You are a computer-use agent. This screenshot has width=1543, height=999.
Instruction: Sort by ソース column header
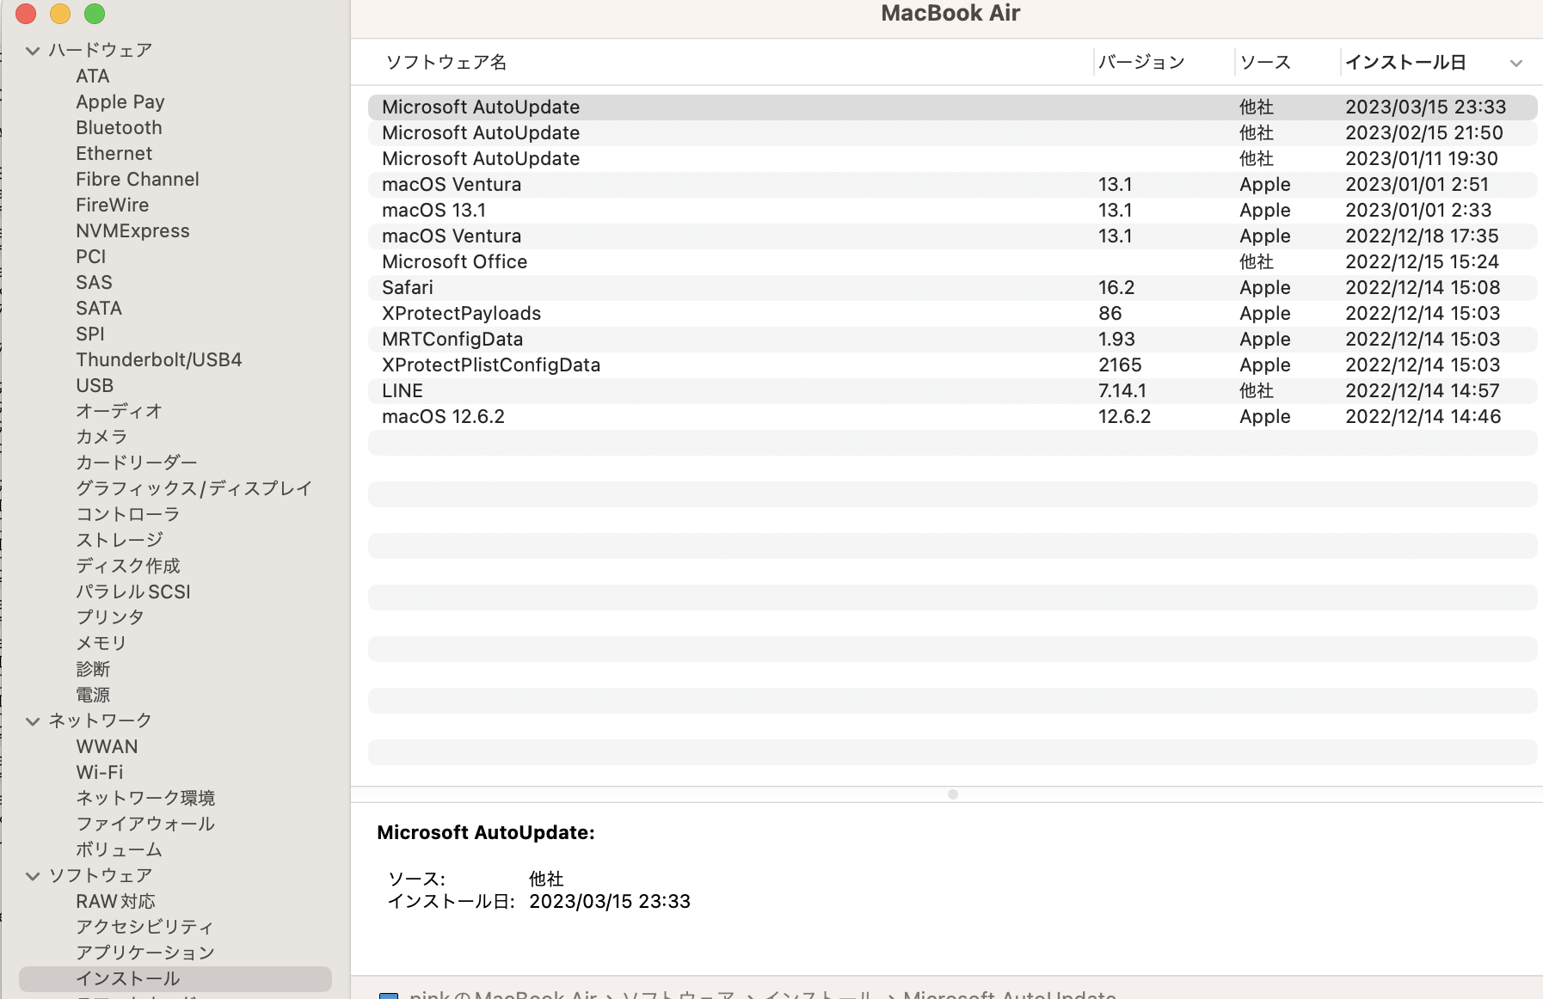click(x=1265, y=63)
